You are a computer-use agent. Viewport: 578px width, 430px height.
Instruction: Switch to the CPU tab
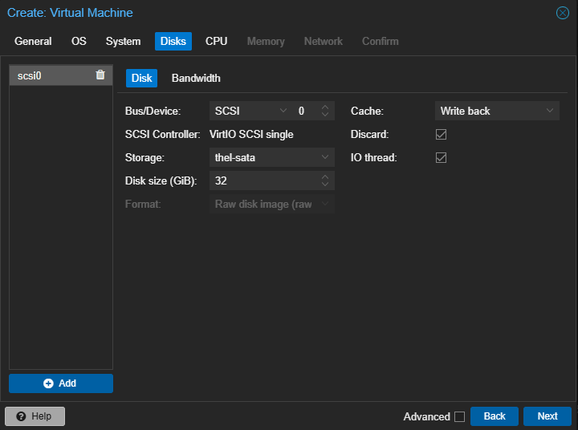tap(216, 41)
